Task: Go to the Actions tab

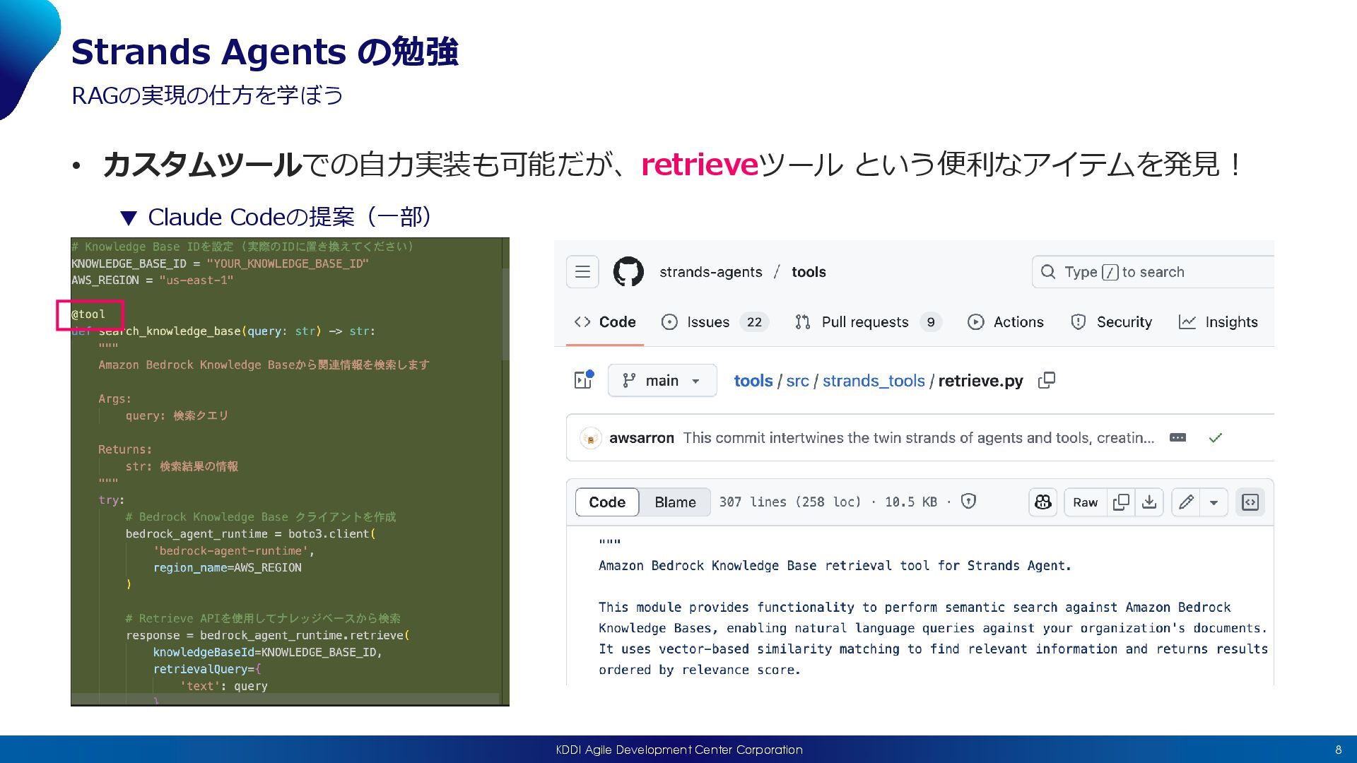Action: pos(1005,322)
